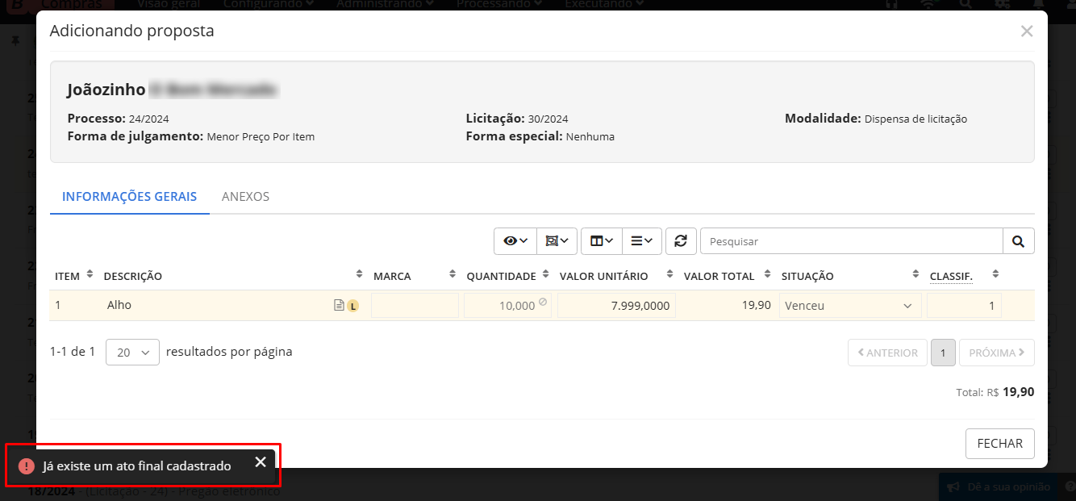Open the 20 results per page dropdown

point(132,353)
